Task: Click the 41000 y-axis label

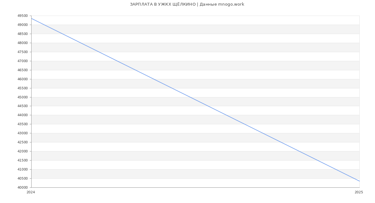Action: pyautogui.click(x=22, y=170)
